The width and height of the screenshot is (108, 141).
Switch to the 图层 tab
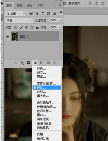pos(9,6)
